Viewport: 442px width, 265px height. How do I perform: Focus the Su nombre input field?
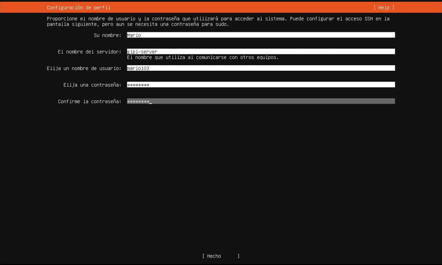point(261,35)
